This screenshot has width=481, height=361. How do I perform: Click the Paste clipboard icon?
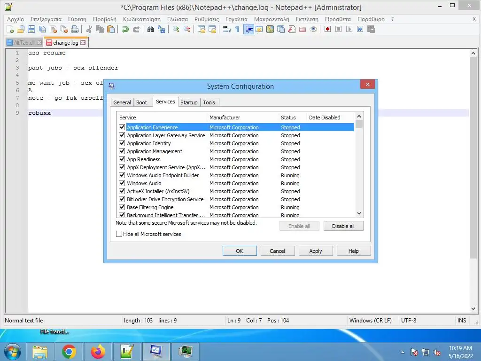click(111, 29)
